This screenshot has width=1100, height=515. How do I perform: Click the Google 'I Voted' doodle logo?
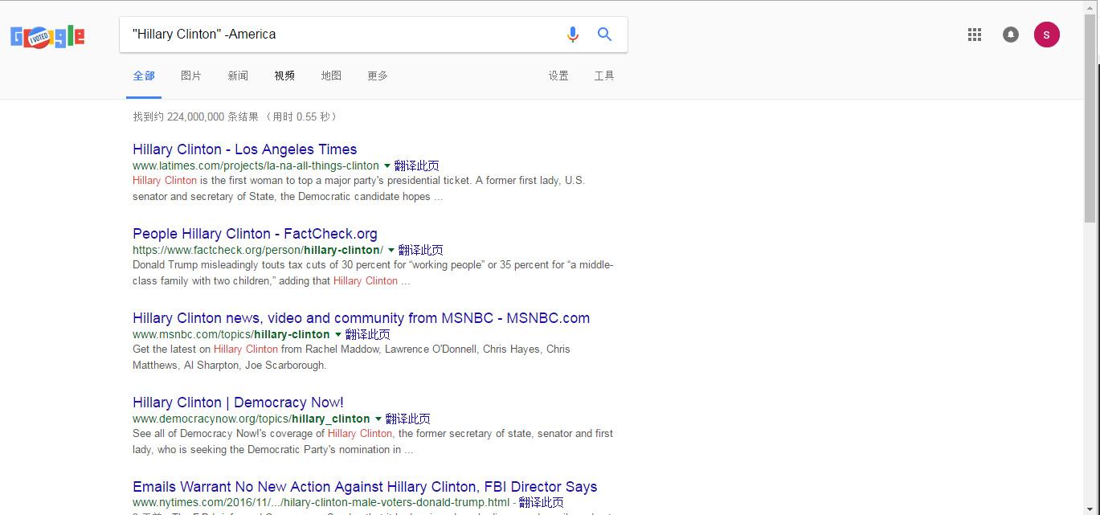[47, 36]
